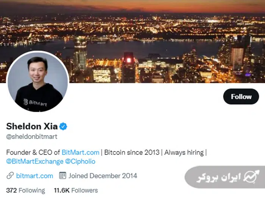265x198 pixels.
Task: View the 372 Following list
Action: (25, 190)
